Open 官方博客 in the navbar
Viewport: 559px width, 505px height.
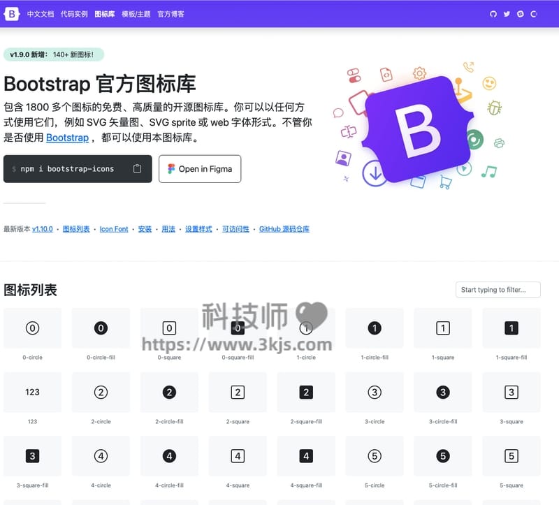(x=170, y=14)
